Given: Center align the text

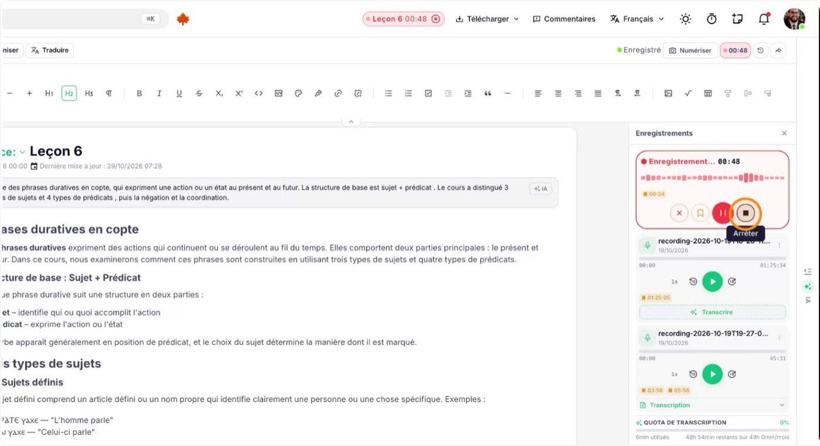Looking at the screenshot, I should 558,94.
